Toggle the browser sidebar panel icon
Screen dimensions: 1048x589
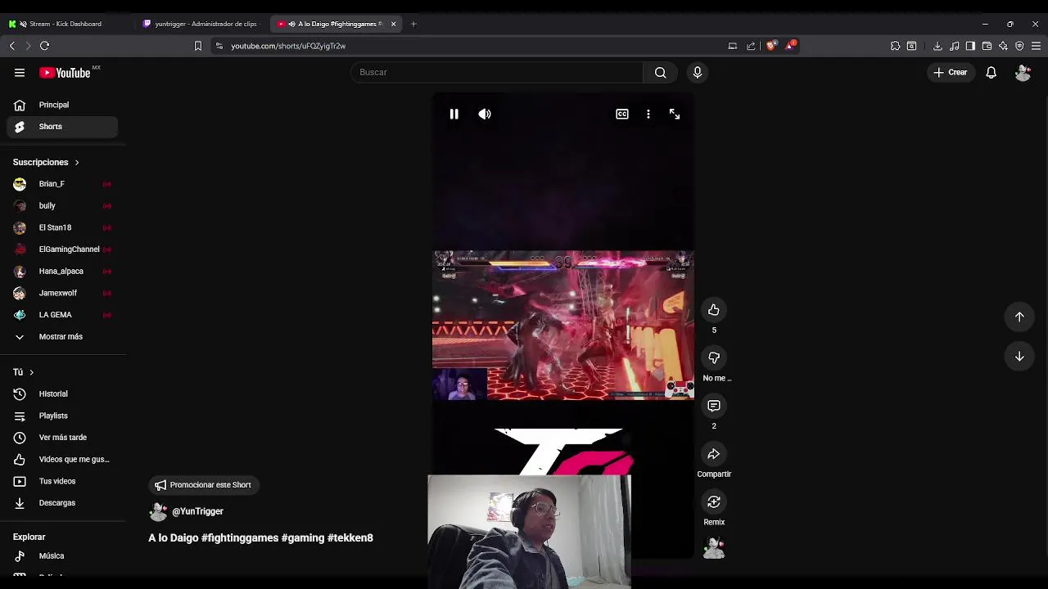970,46
